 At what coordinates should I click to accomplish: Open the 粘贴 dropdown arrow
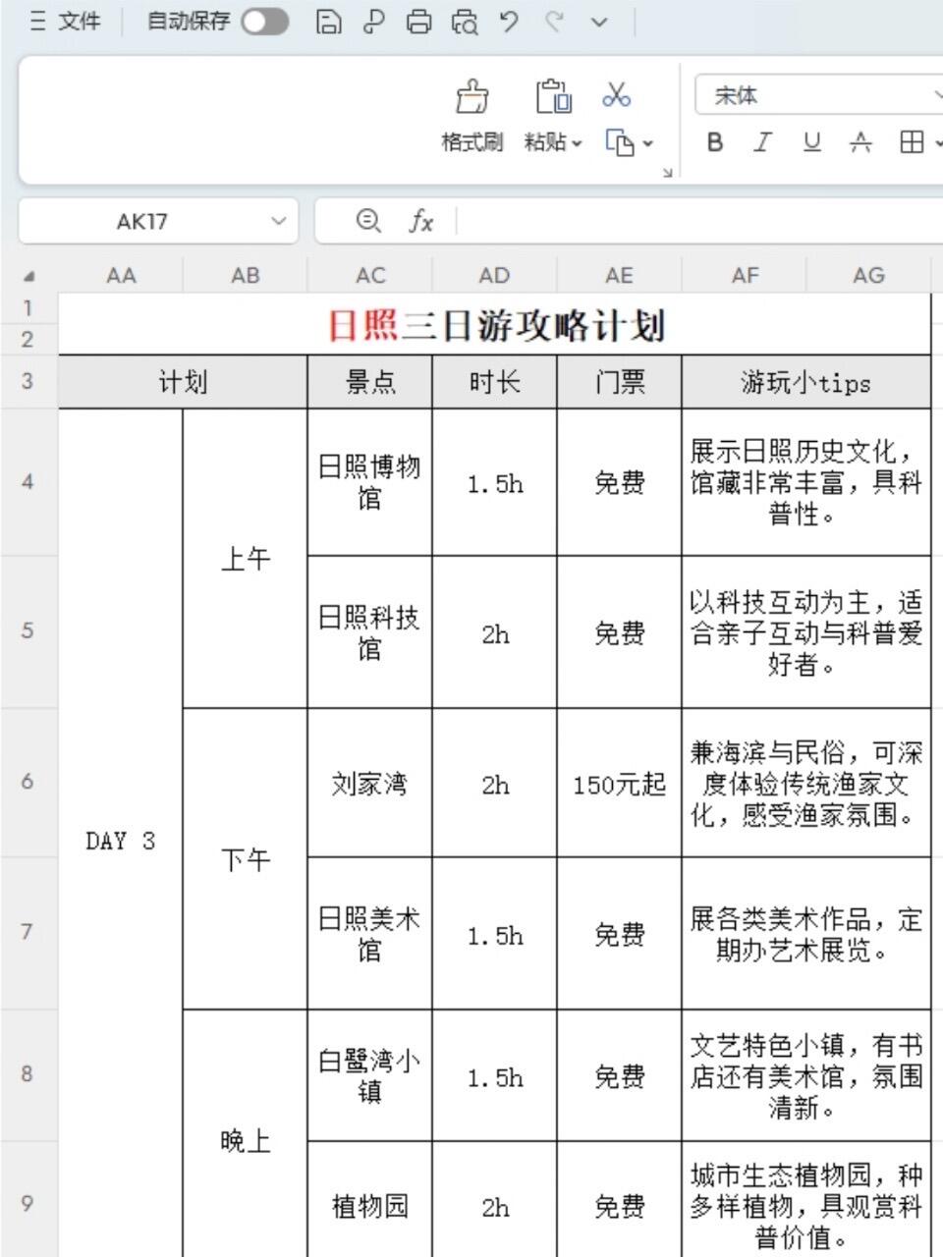coord(577,143)
